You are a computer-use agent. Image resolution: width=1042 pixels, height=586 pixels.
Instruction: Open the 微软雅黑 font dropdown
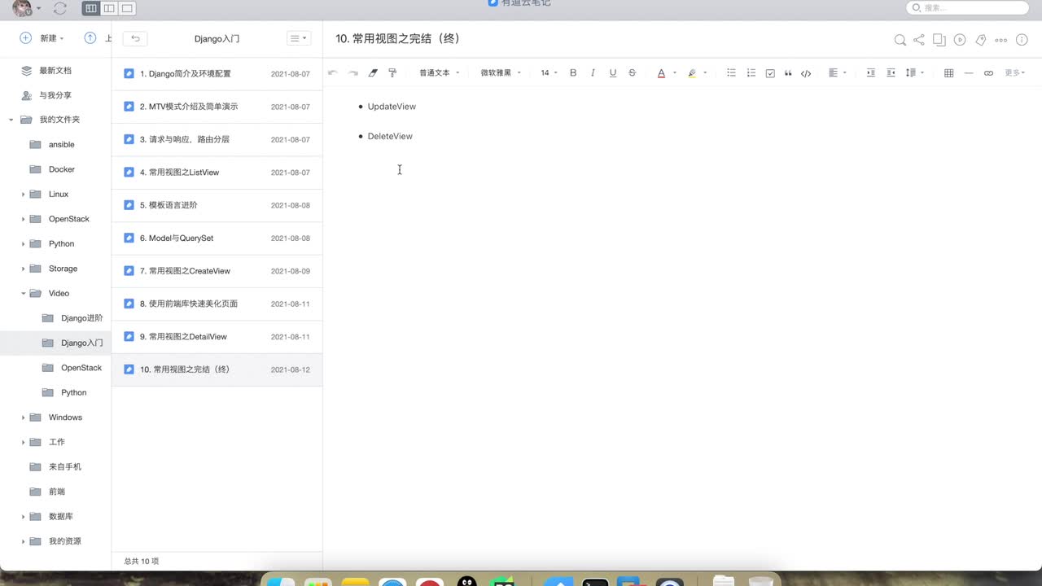[501, 72]
